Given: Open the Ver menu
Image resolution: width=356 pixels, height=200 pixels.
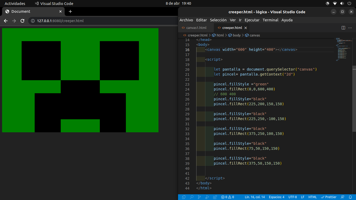Looking at the screenshot, I should pos(233,20).
